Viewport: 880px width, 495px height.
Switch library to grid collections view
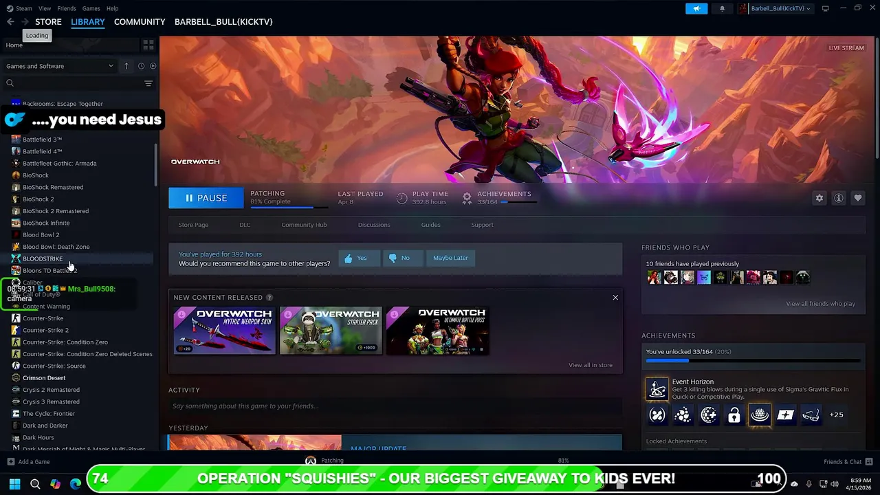148,45
